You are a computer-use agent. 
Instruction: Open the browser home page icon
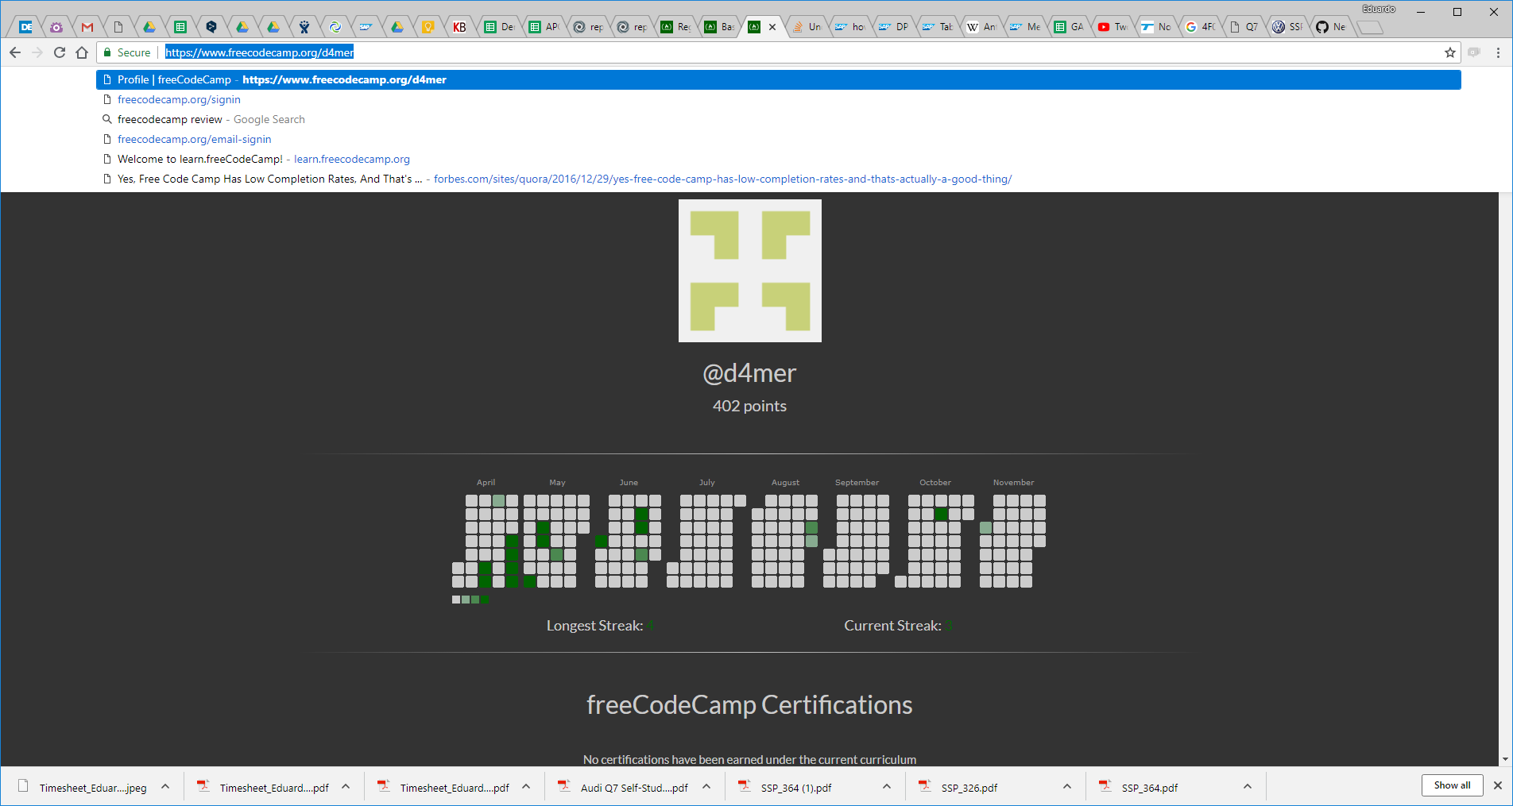point(82,52)
